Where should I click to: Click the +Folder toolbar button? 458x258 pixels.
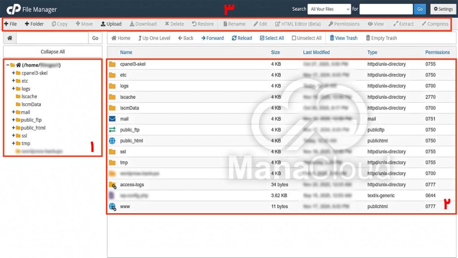tap(34, 24)
